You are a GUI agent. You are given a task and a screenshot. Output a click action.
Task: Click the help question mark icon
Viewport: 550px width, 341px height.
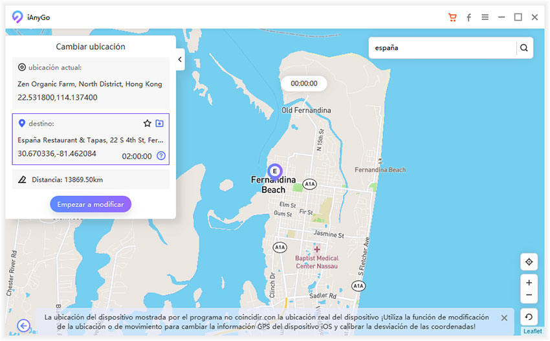tap(161, 155)
